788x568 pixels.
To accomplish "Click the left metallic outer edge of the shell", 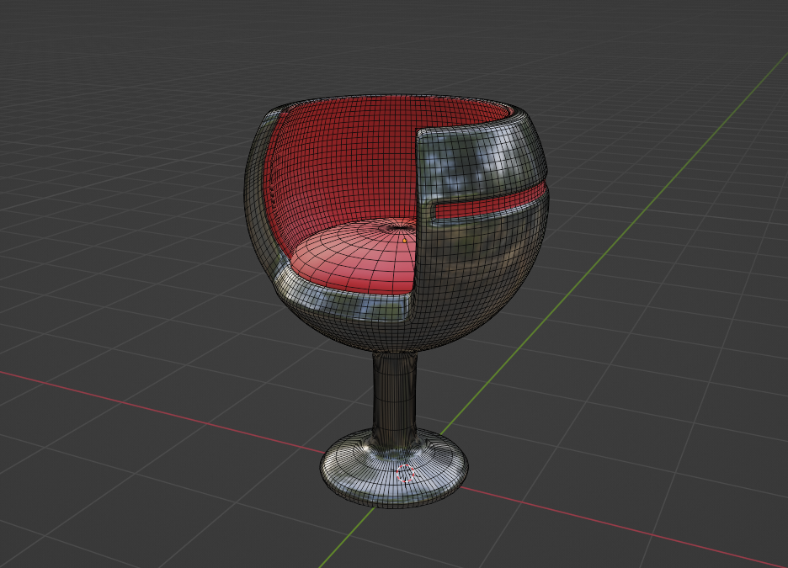I will pos(253,194).
